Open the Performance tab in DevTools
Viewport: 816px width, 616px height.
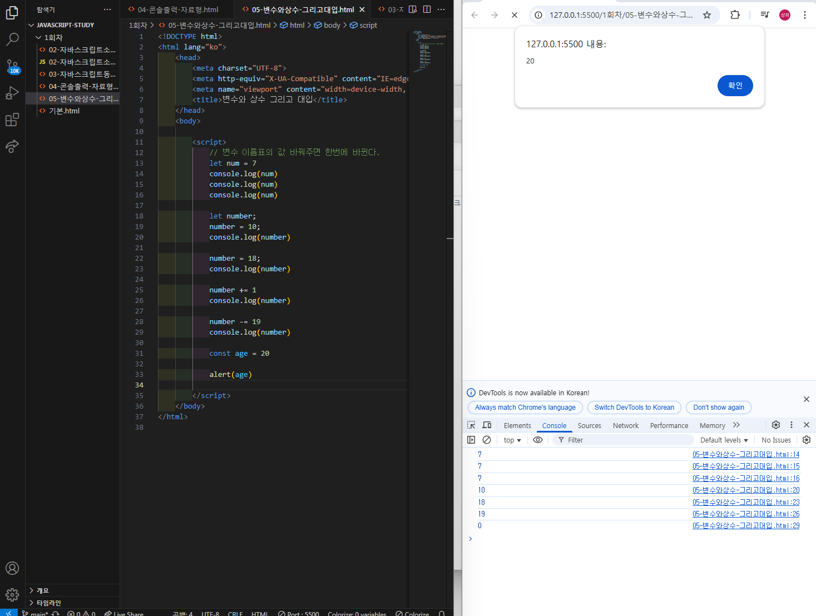[x=669, y=425]
